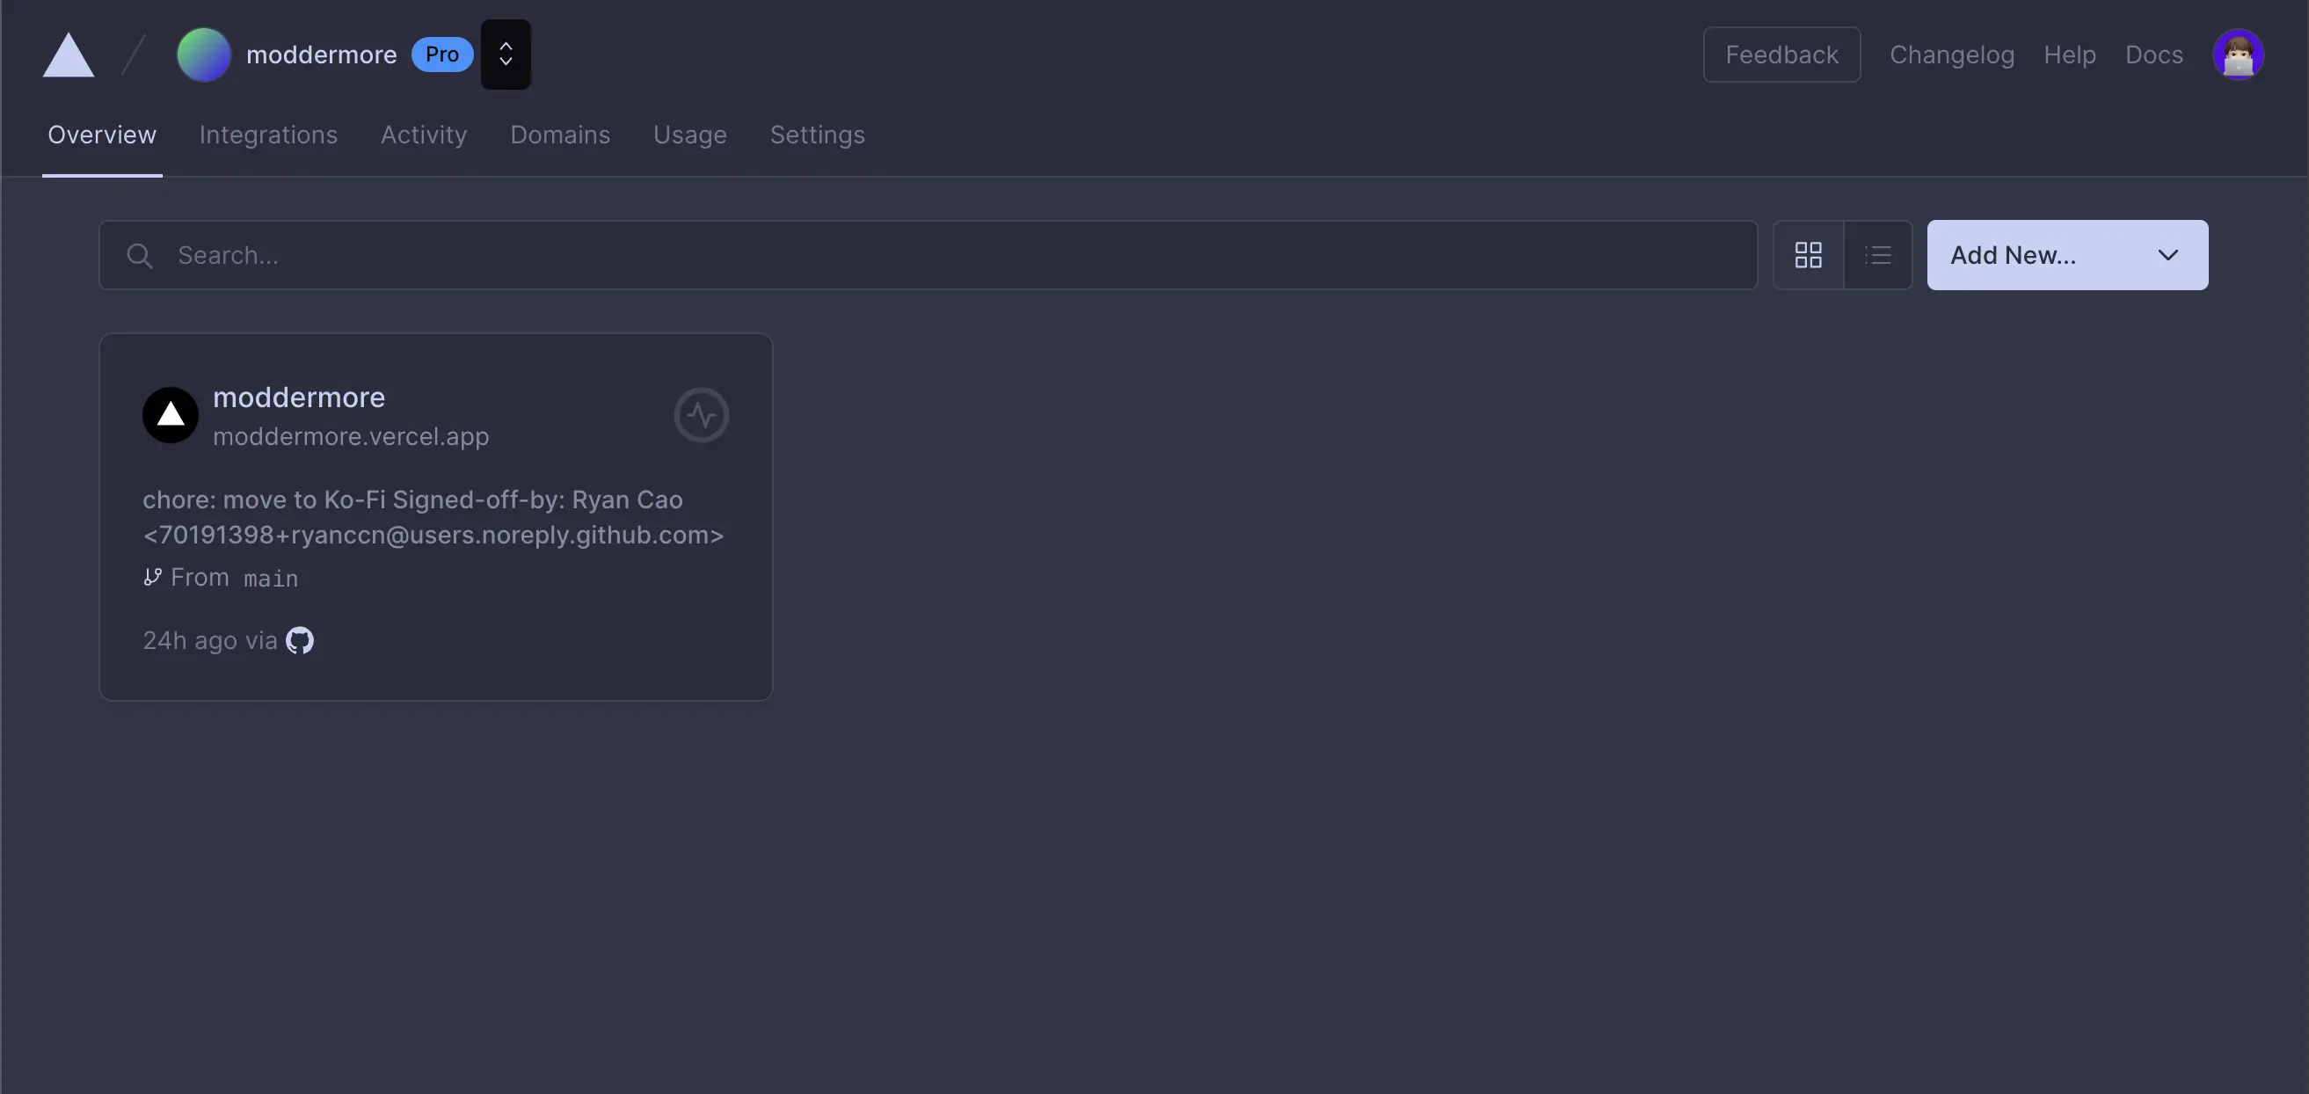The image size is (2309, 1094).
Task: Open the Docs link
Action: [2154, 55]
